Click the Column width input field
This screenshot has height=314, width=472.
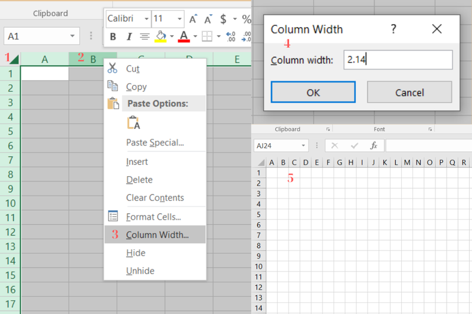pyautogui.click(x=398, y=60)
